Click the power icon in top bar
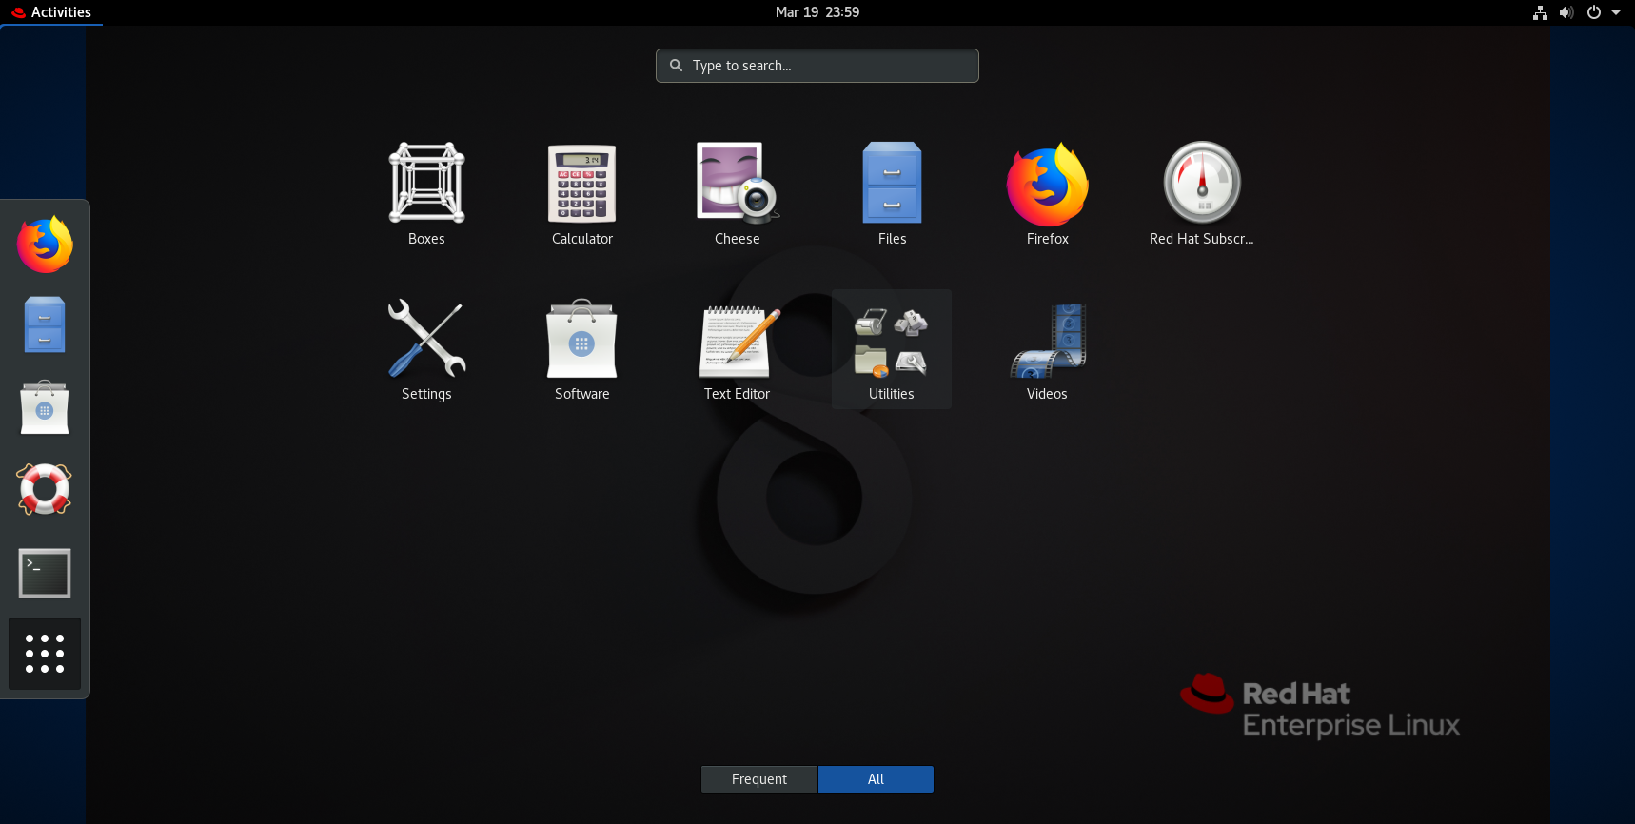1635x824 pixels. pyautogui.click(x=1594, y=12)
